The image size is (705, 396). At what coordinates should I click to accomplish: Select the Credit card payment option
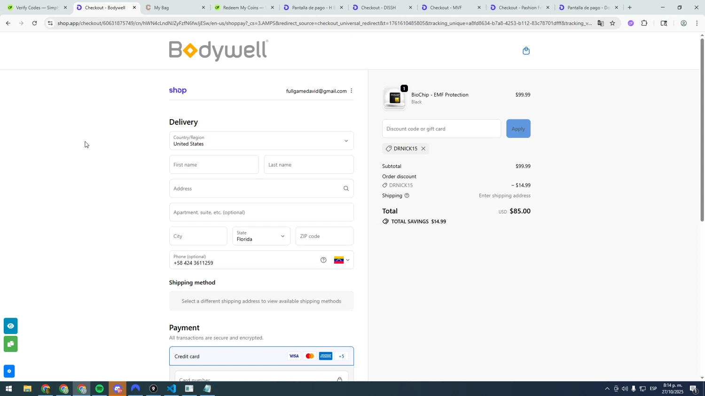point(261,356)
